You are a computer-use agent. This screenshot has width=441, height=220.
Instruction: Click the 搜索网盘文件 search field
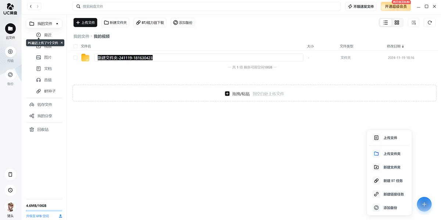(207, 7)
